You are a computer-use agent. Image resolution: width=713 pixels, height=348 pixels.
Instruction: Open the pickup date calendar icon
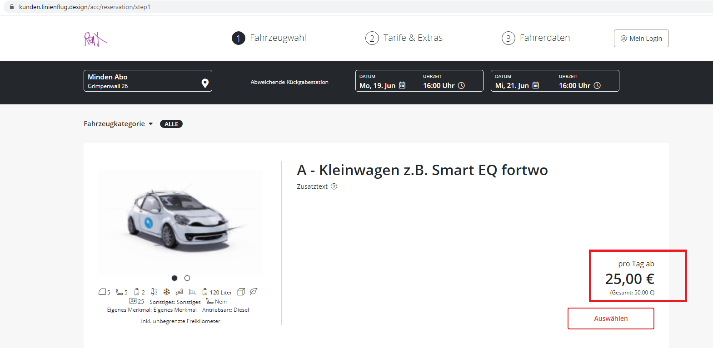(x=402, y=85)
